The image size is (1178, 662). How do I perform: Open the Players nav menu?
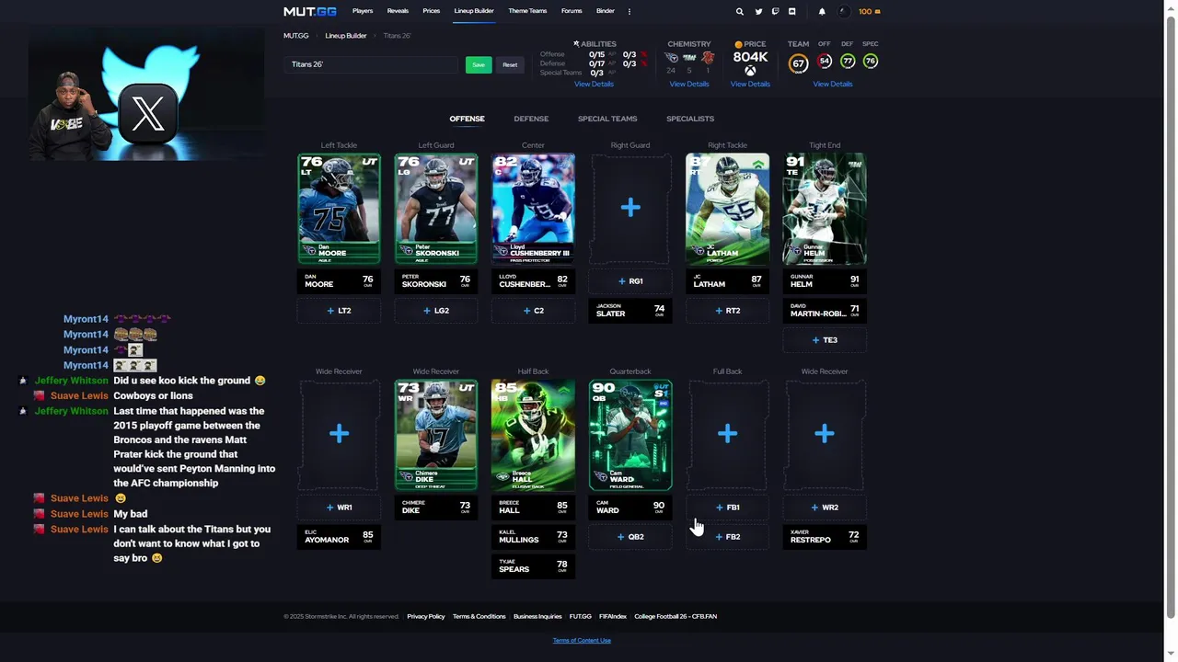pyautogui.click(x=363, y=11)
